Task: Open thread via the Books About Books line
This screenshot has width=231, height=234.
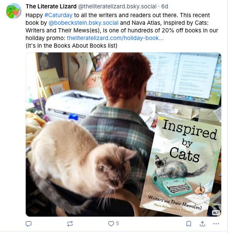Action: pyautogui.click(x=72, y=46)
